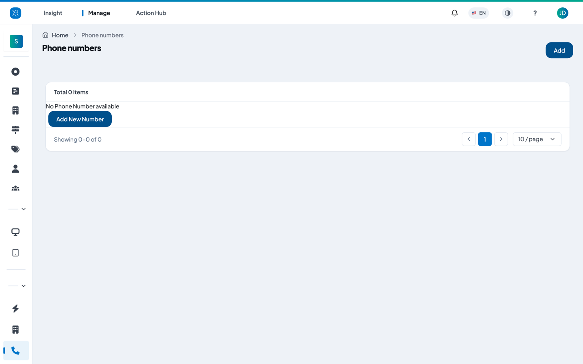This screenshot has width=583, height=364.
Task: Switch to the Action Hub tab
Action: (151, 13)
